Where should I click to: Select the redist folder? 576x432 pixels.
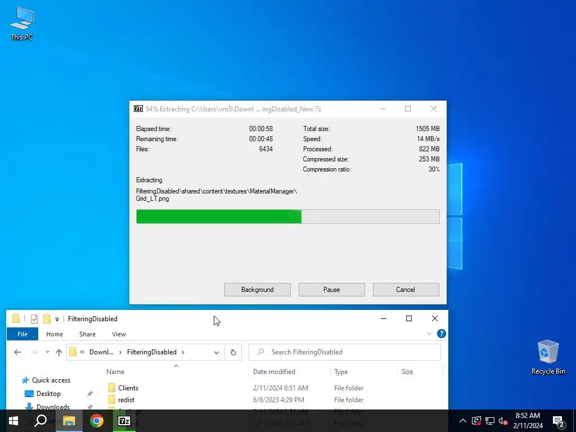(127, 400)
